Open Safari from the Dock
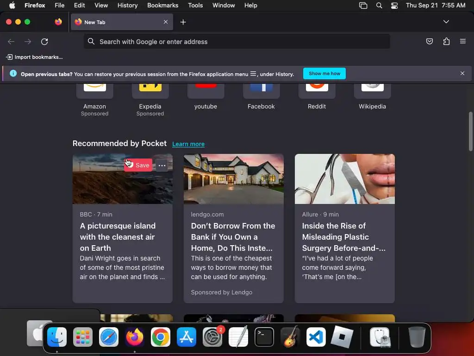 pos(109,337)
